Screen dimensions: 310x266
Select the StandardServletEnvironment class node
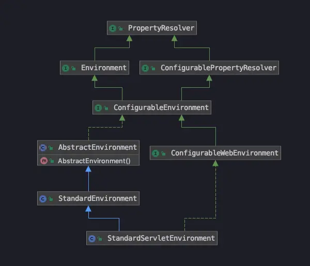(x=152, y=238)
